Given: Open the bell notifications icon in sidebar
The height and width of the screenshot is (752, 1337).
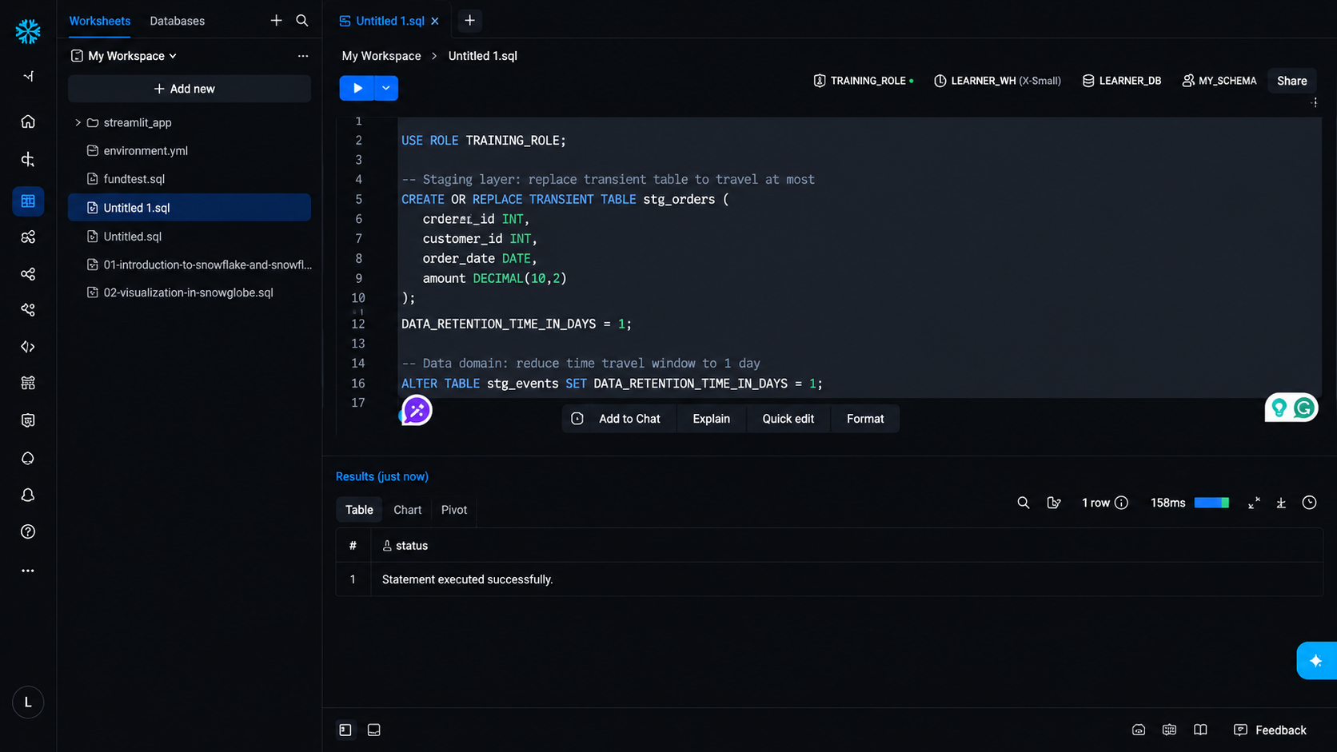Looking at the screenshot, I should pyautogui.click(x=28, y=495).
